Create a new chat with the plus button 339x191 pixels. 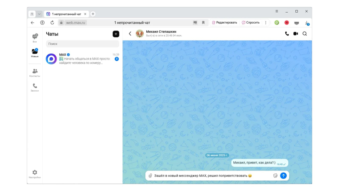tap(116, 34)
